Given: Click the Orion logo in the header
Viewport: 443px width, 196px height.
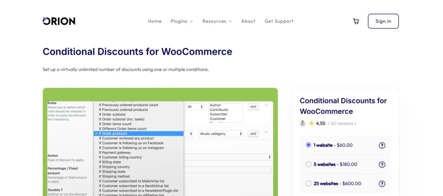Looking at the screenshot, I should click(x=59, y=21).
